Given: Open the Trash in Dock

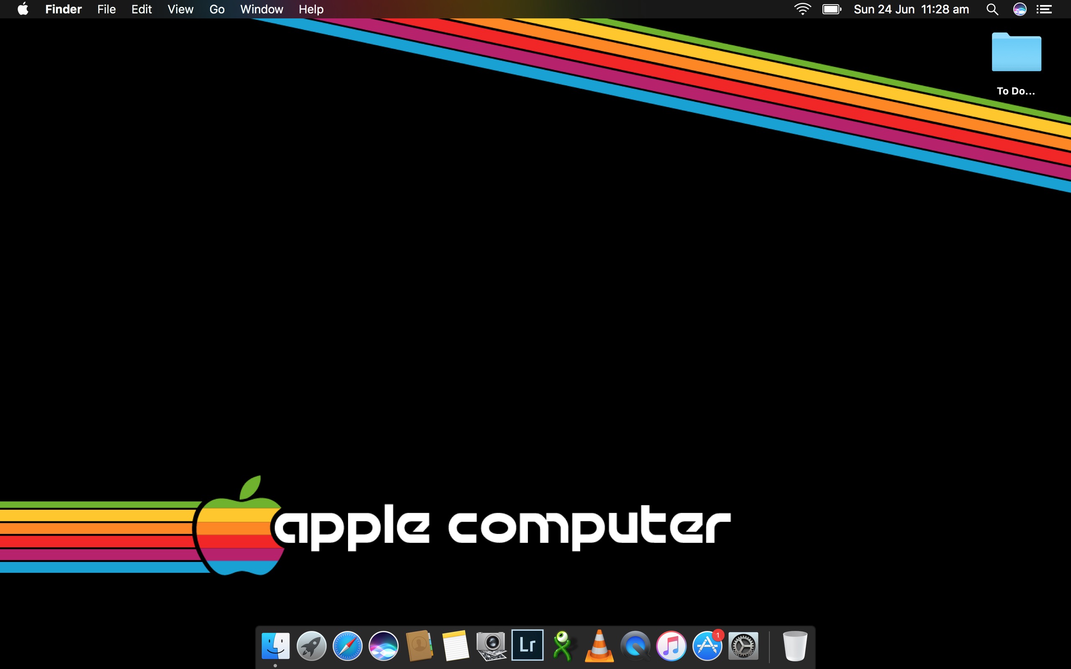Looking at the screenshot, I should 795,646.
